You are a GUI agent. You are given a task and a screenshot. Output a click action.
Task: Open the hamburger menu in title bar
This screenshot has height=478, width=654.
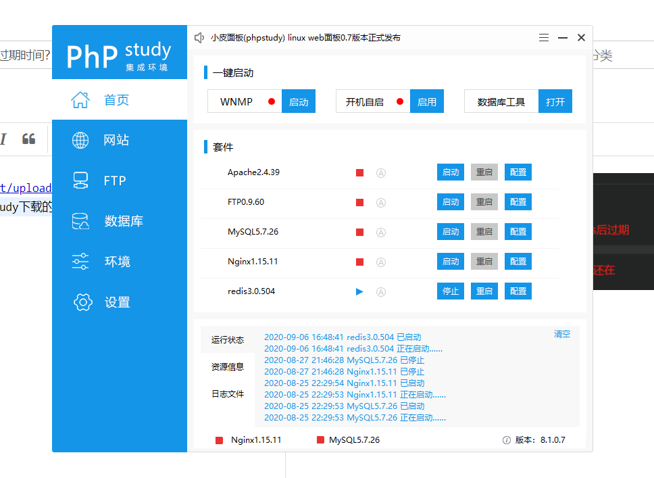pyautogui.click(x=543, y=38)
